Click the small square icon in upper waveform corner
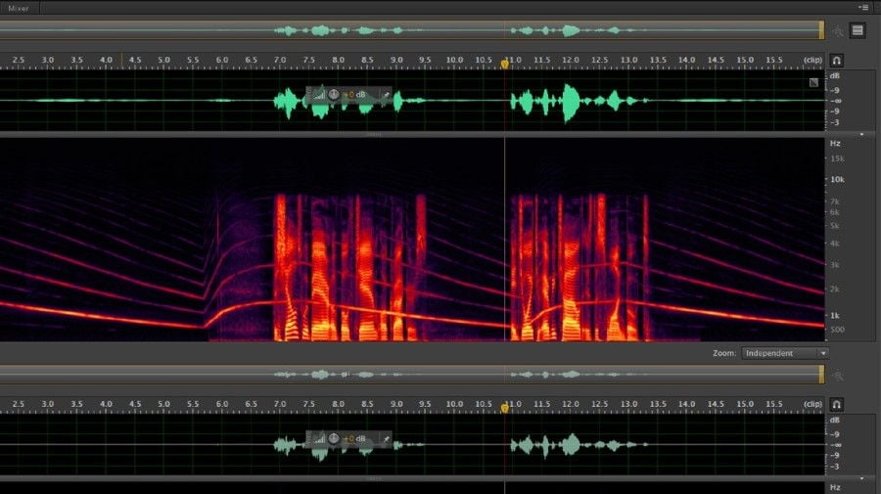 (814, 83)
